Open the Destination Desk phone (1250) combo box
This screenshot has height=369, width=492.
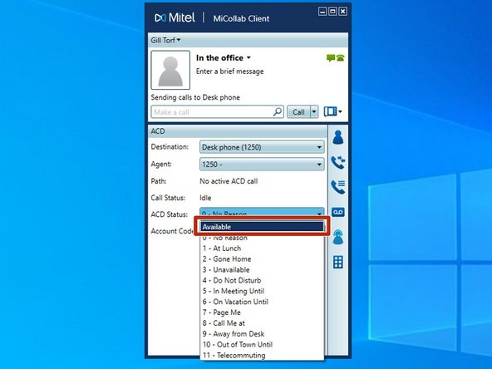point(262,147)
